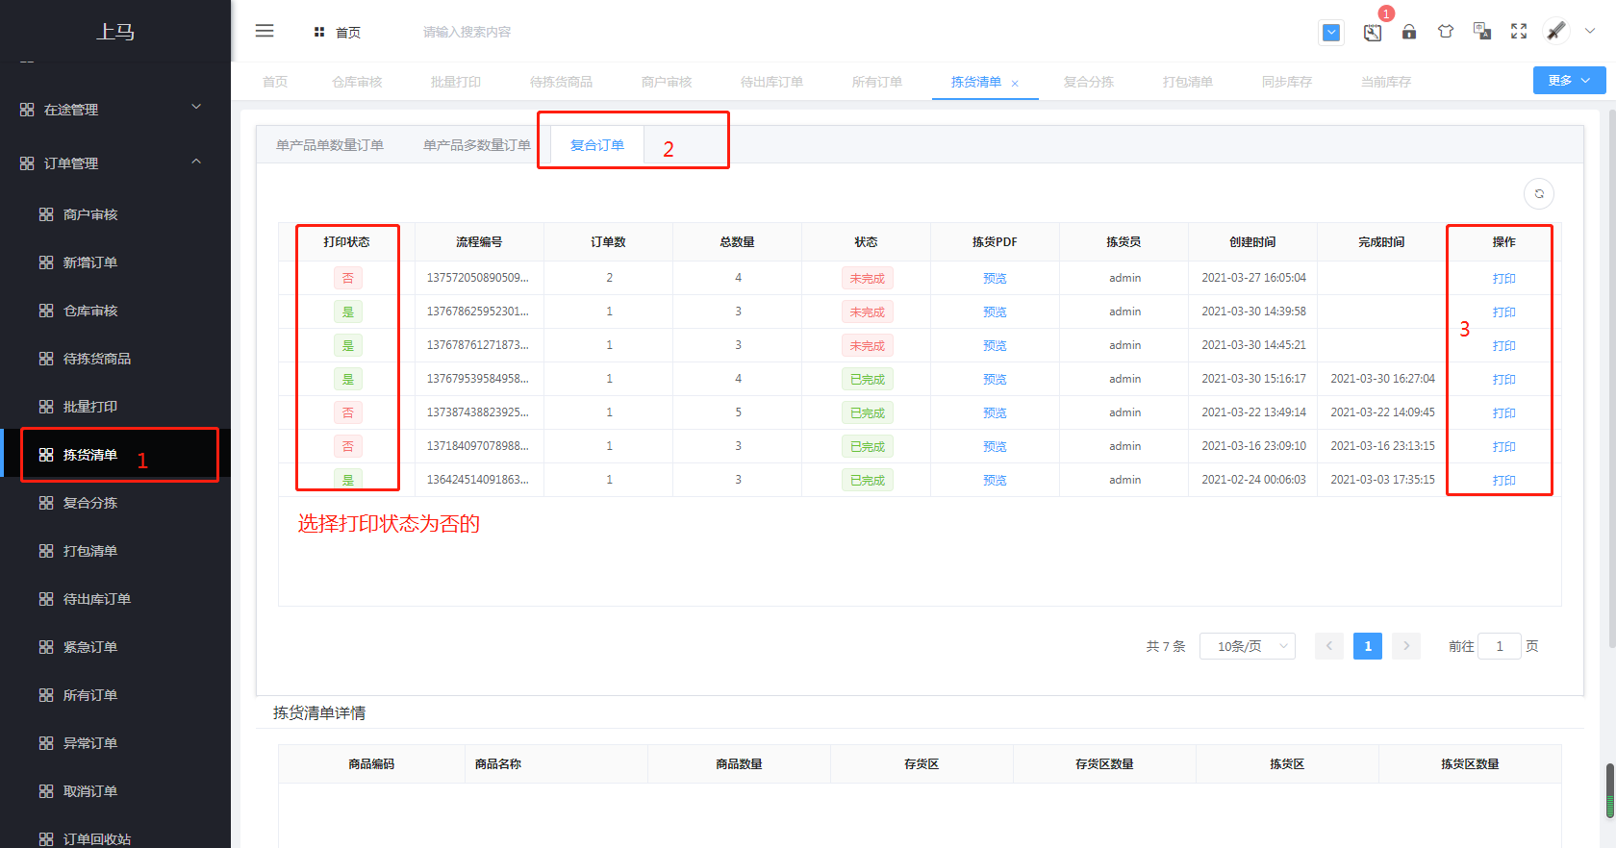
Task: Open the 更多 dropdown button
Action: 1569,80
